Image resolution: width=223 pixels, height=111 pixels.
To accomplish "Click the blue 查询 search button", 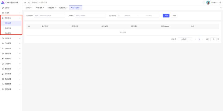I will point(166,16).
